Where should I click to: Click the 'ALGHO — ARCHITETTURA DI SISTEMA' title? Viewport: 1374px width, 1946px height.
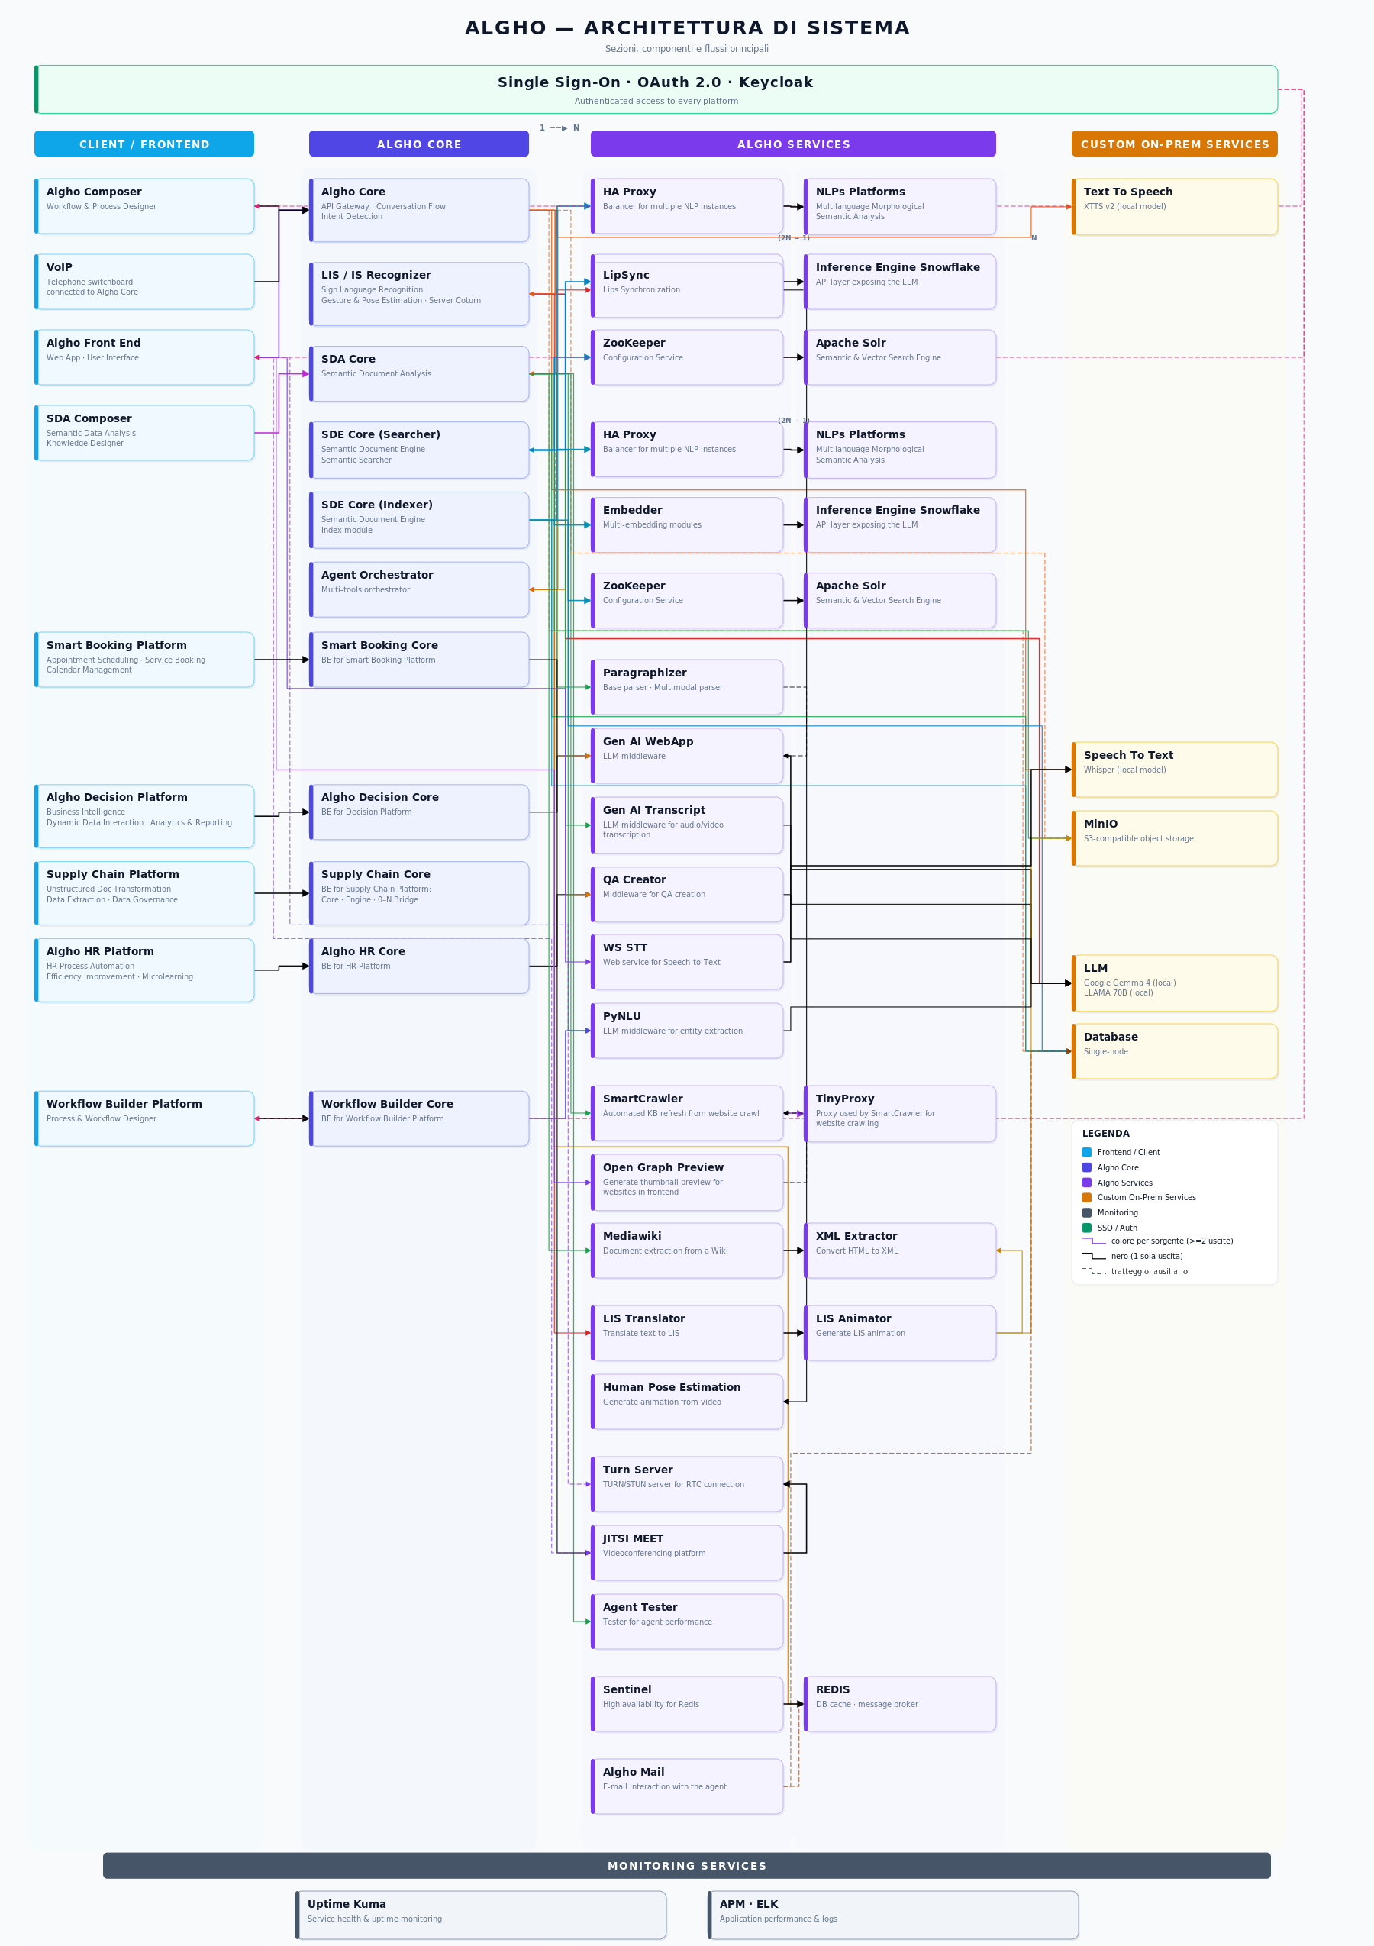click(x=686, y=28)
